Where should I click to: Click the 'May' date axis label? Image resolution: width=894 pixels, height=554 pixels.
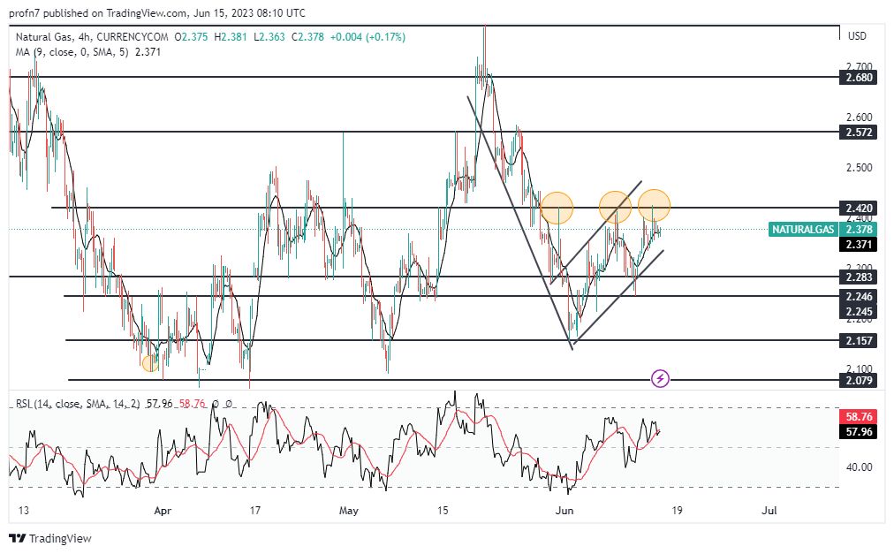tap(348, 510)
